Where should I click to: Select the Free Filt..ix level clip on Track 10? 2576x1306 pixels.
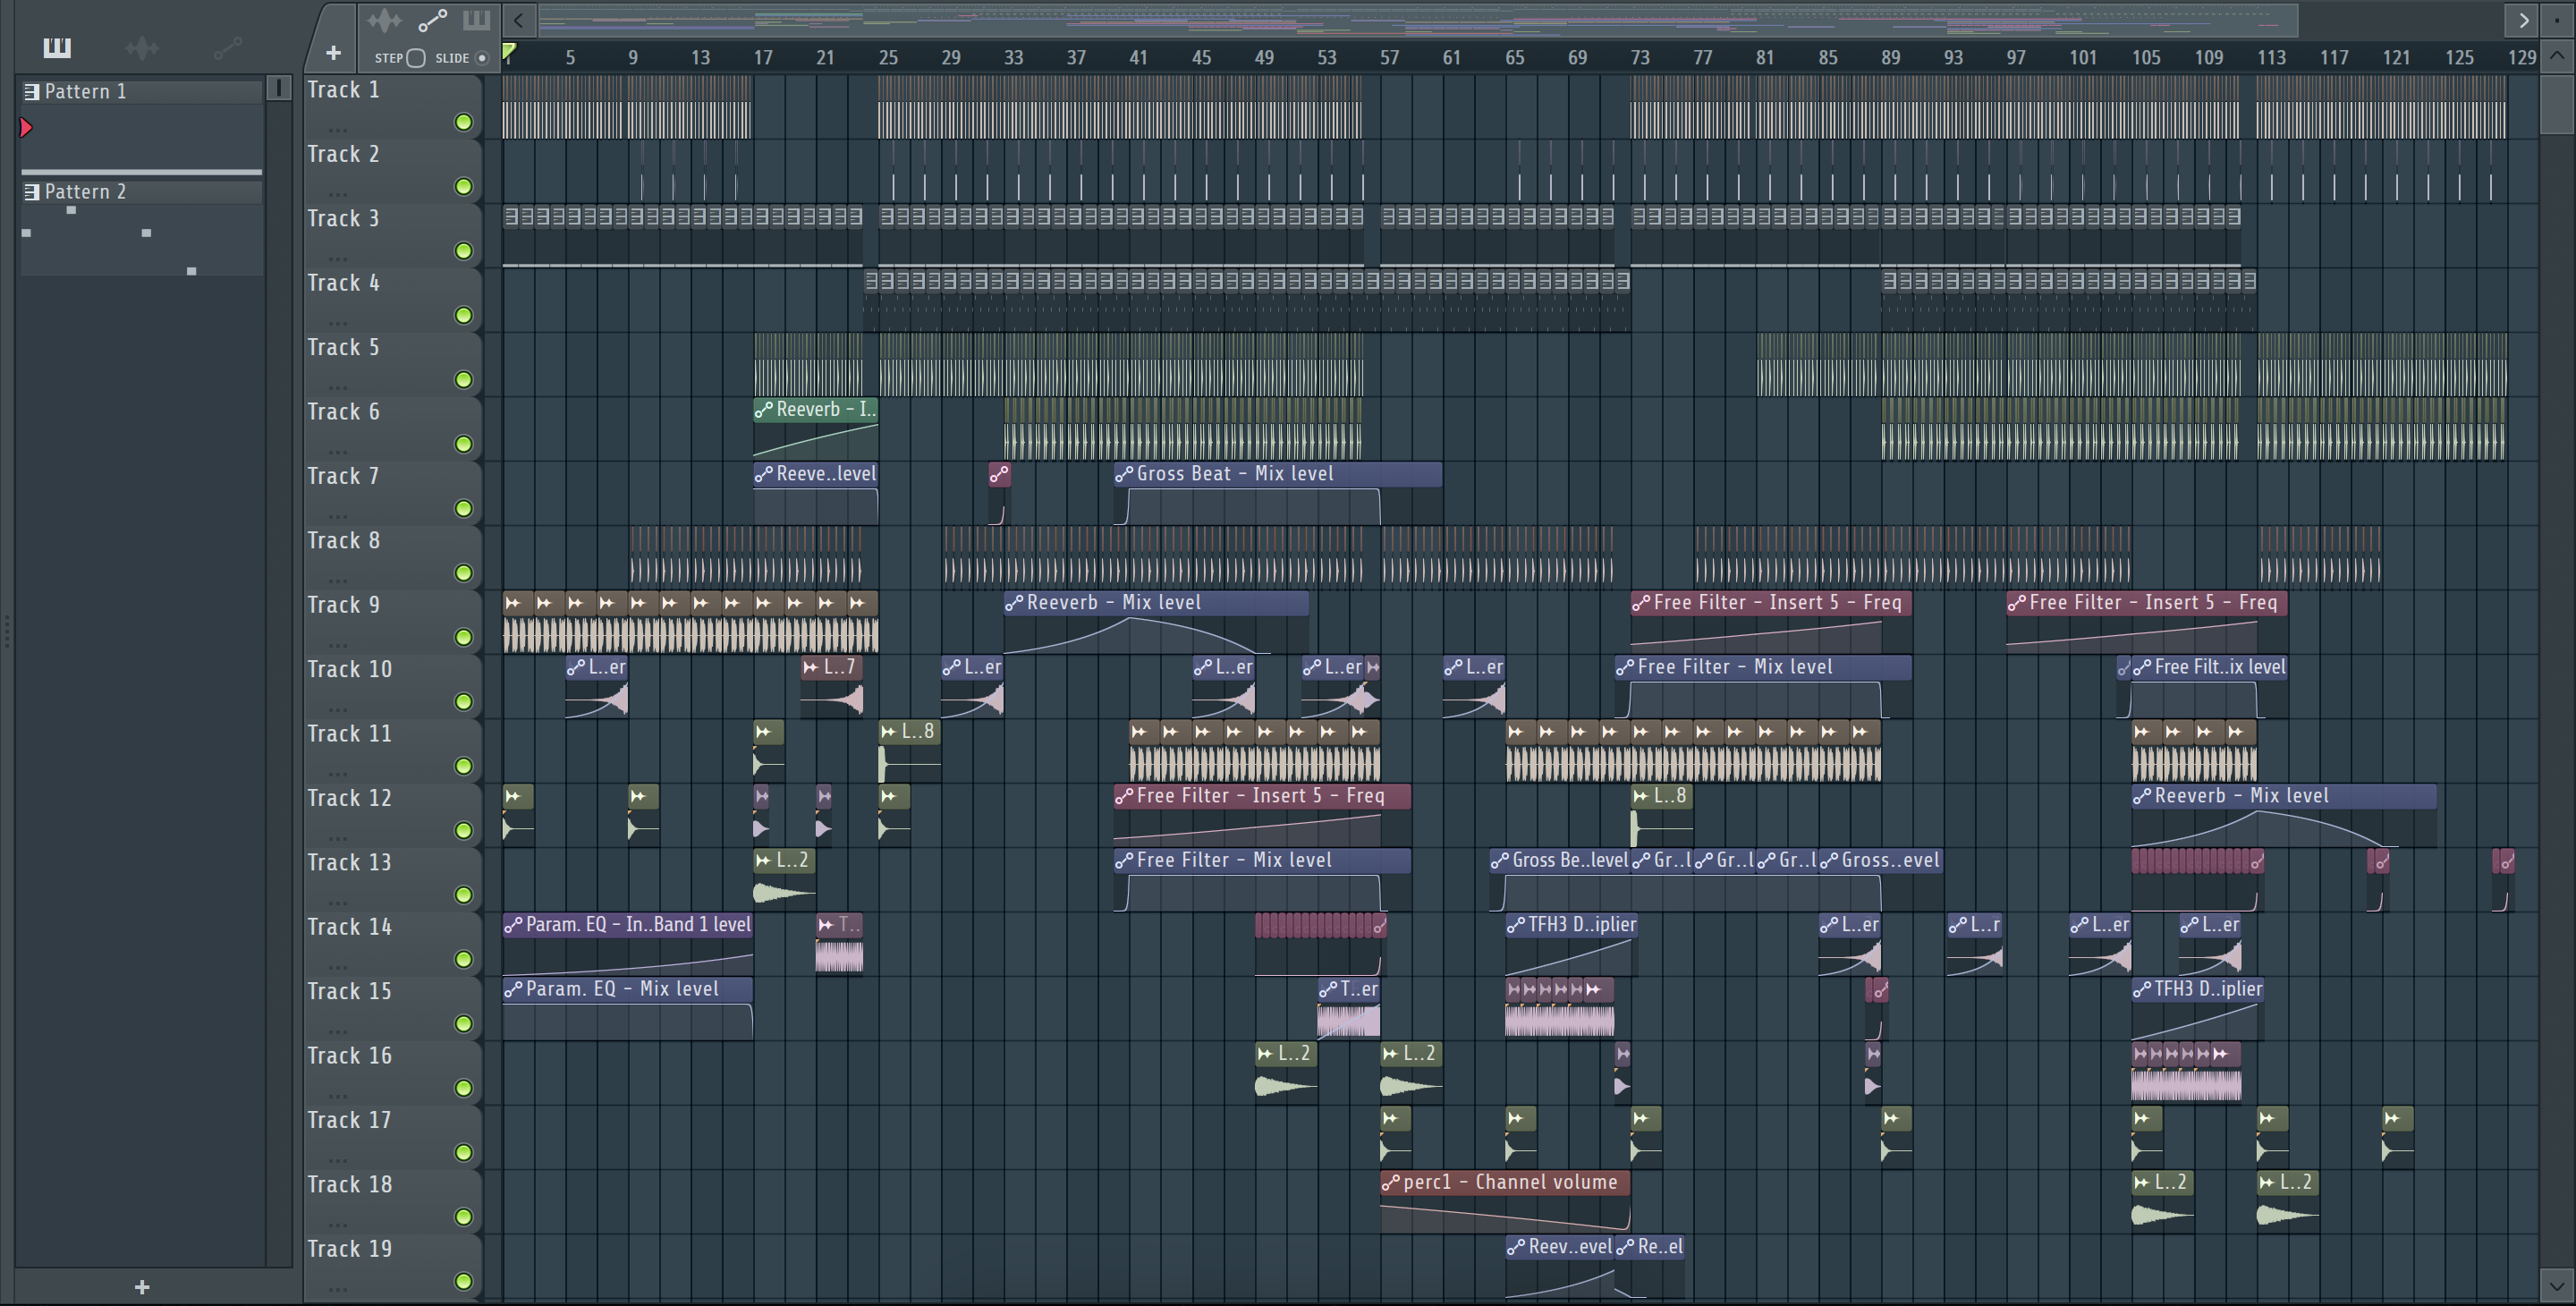click(2209, 686)
